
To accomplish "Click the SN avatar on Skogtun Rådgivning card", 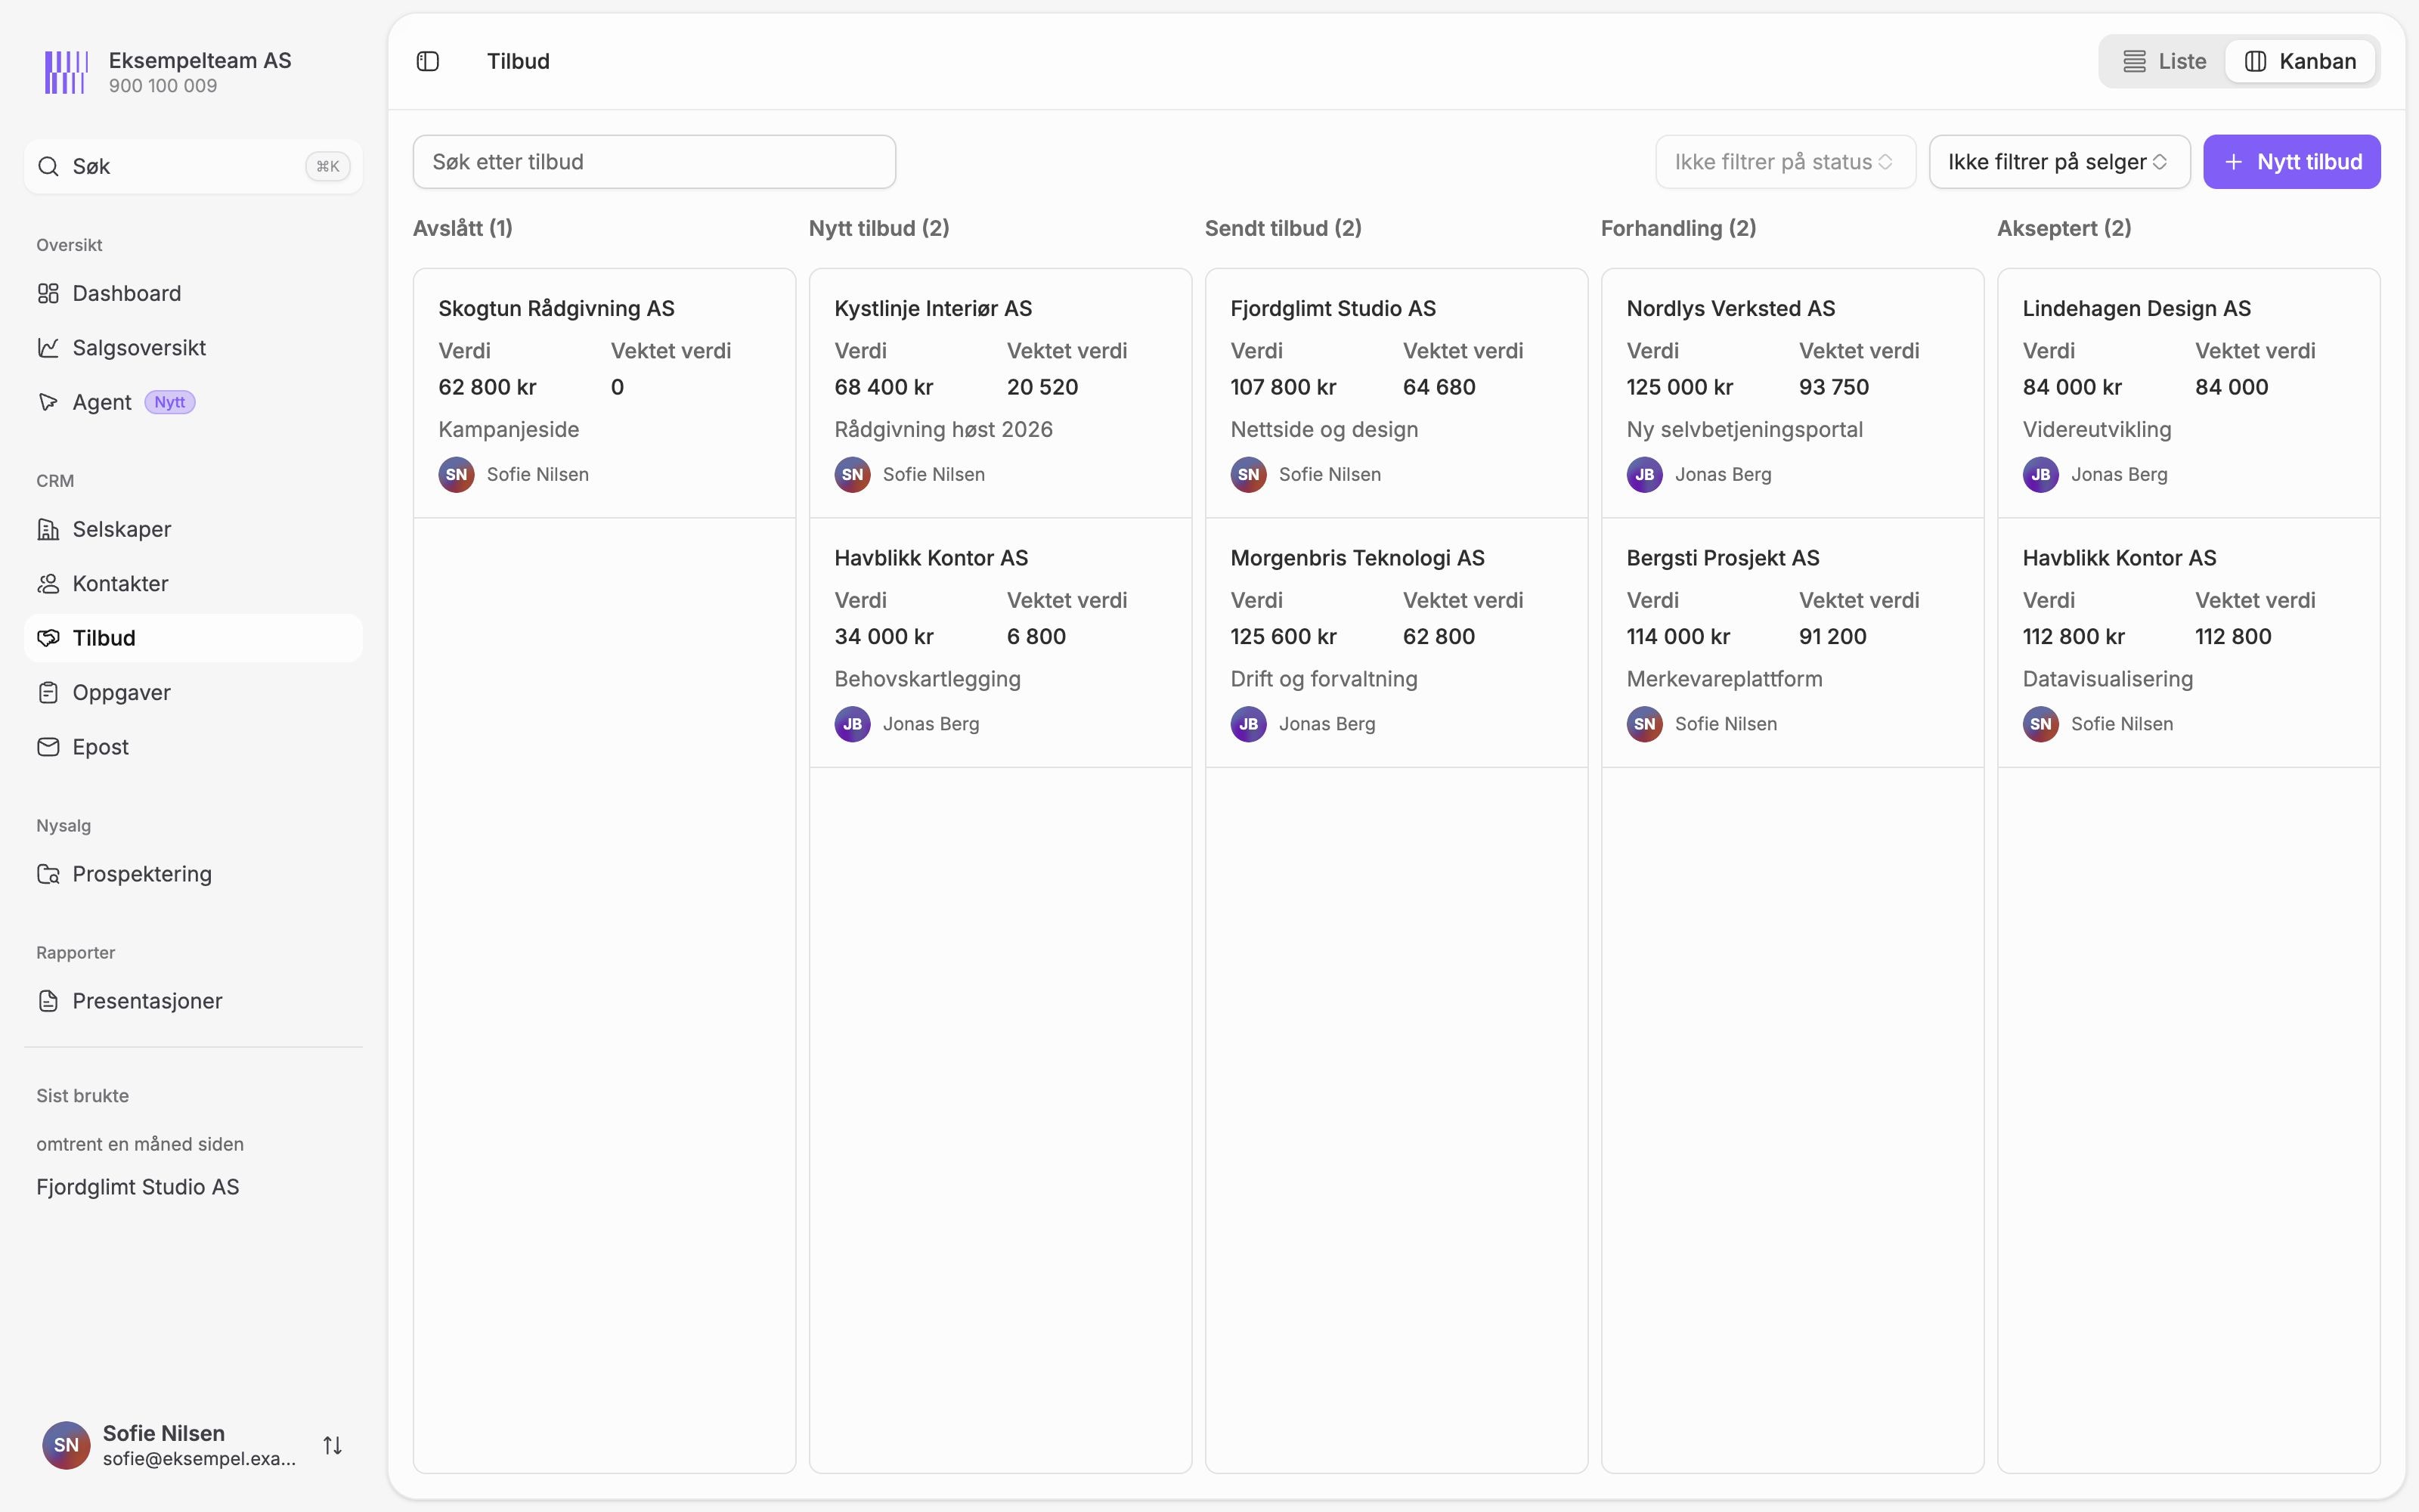I will tap(457, 475).
